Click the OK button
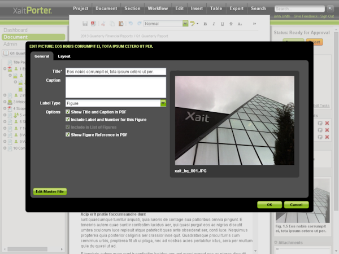The image size is (339, 254). tap(270, 204)
